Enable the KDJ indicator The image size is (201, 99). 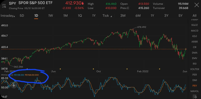coord(194,36)
